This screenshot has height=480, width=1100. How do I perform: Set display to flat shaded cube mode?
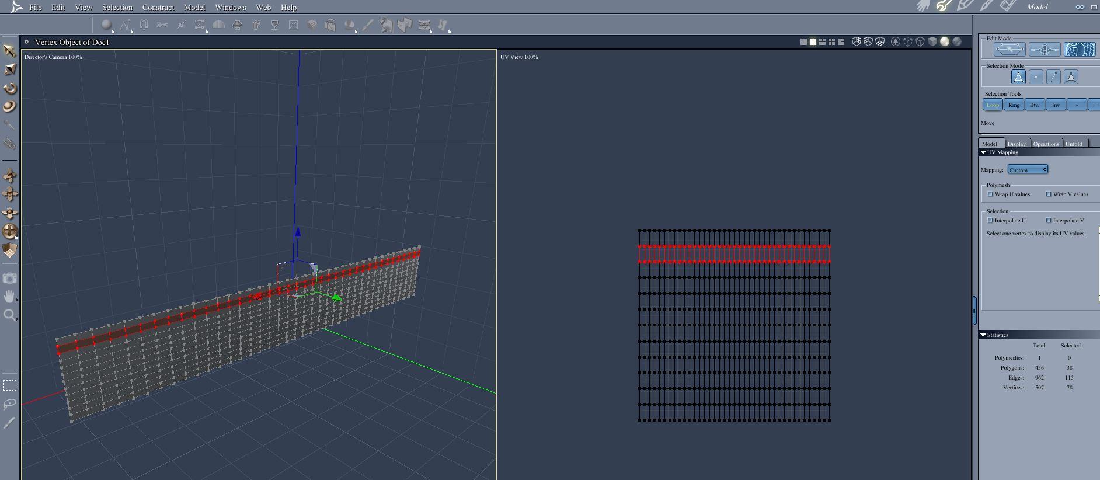pyautogui.click(x=932, y=42)
